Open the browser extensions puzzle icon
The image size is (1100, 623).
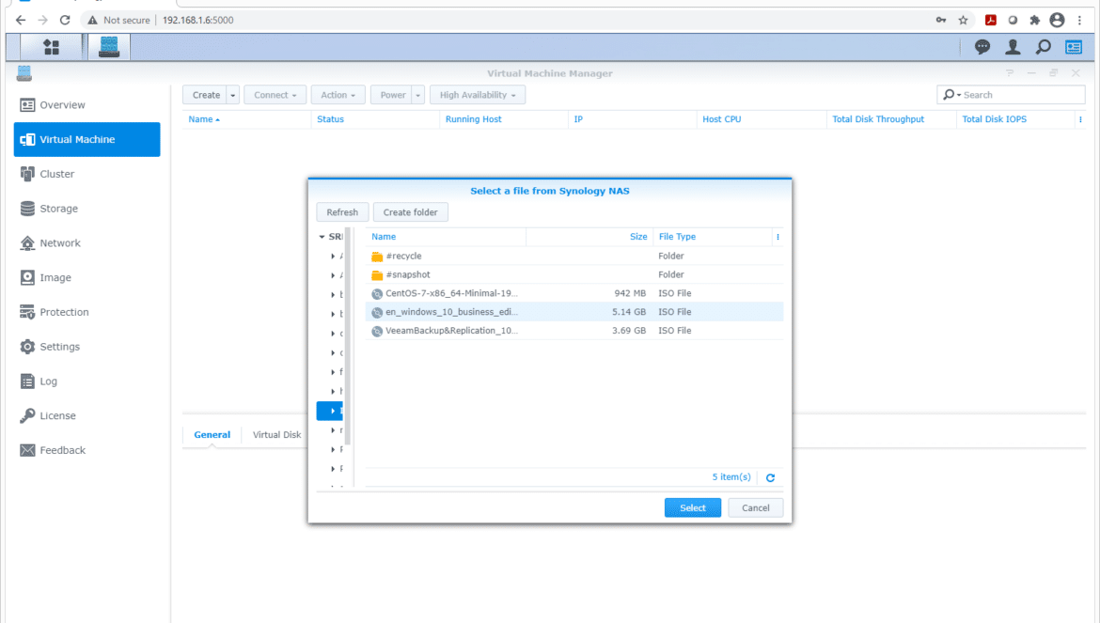pyautogui.click(x=1035, y=20)
